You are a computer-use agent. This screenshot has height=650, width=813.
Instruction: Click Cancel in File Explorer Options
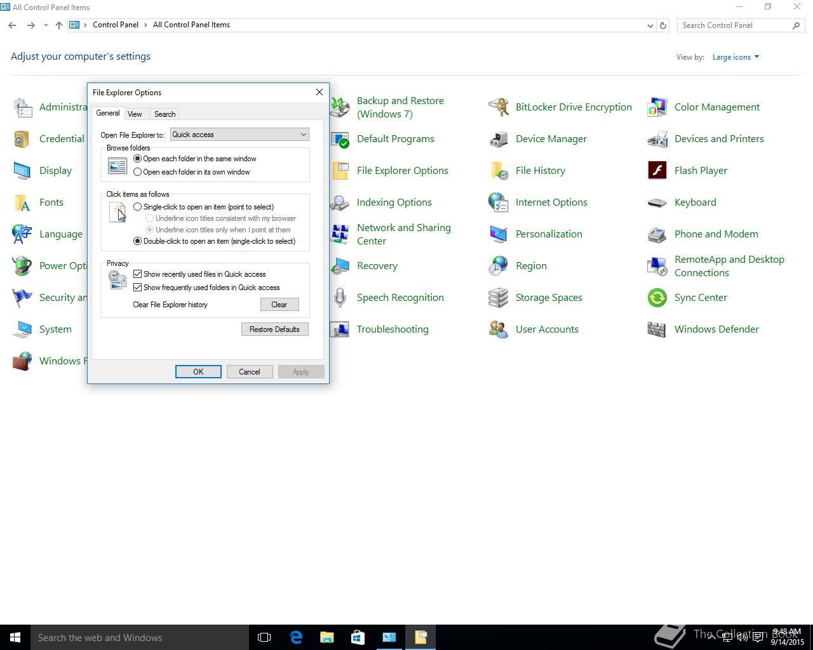[x=250, y=372]
